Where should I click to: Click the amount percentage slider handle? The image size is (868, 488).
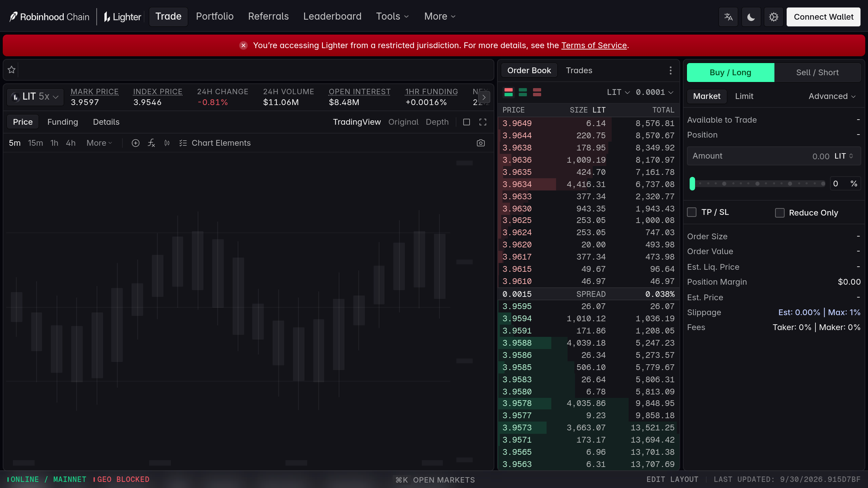[x=692, y=184]
